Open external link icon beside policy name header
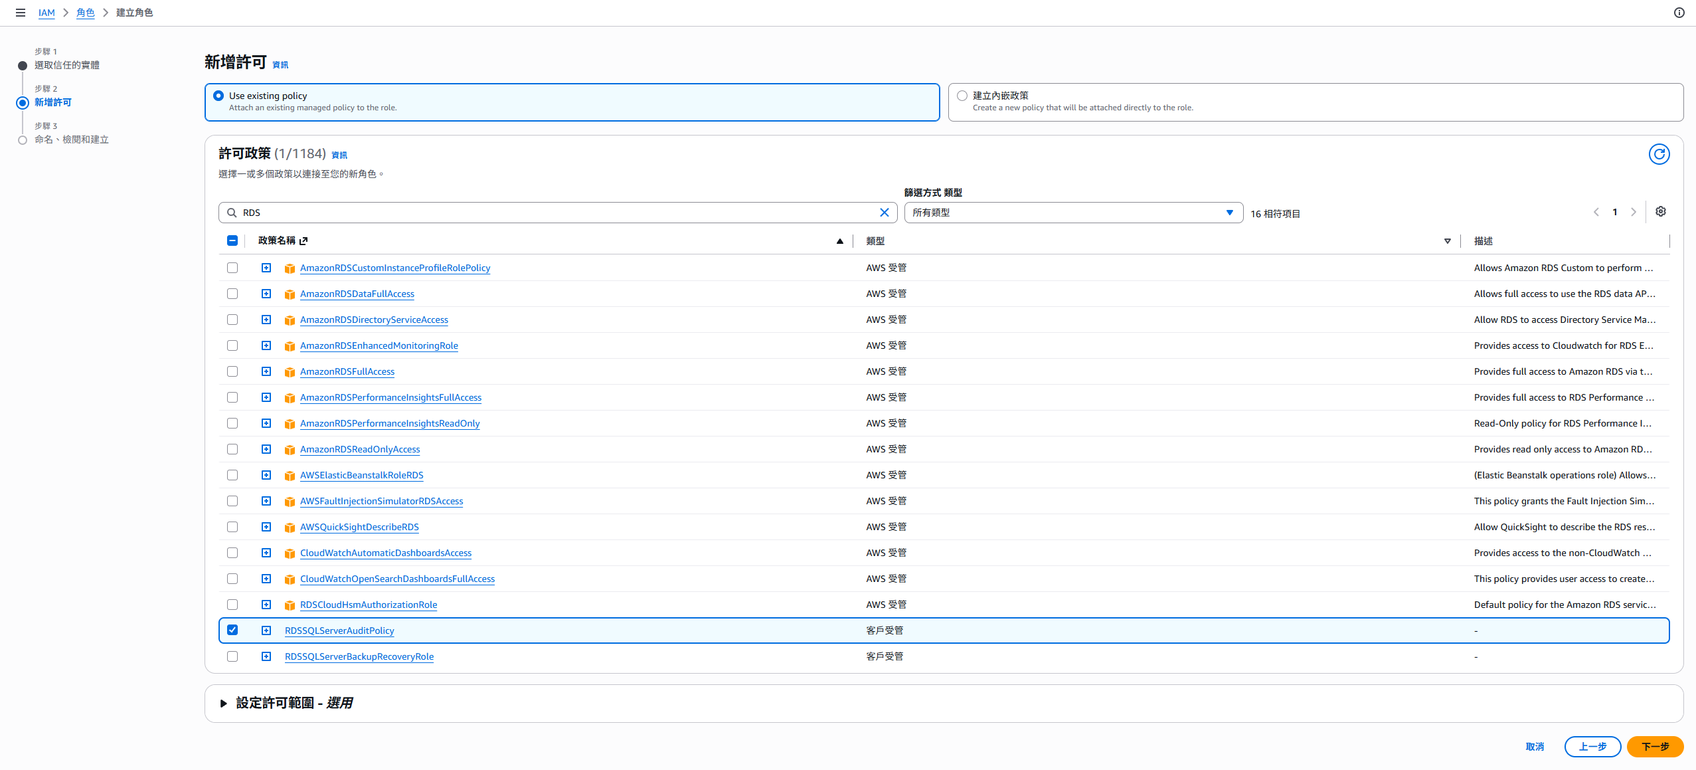The height and width of the screenshot is (770, 1696). [x=303, y=241]
